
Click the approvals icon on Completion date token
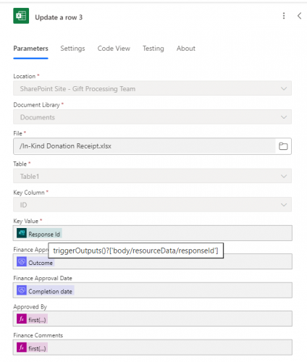pyautogui.click(x=22, y=290)
